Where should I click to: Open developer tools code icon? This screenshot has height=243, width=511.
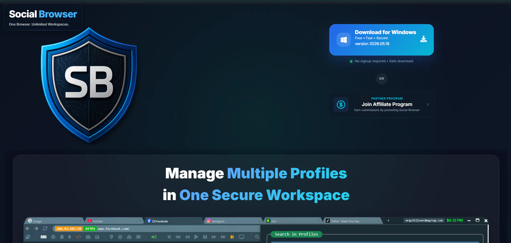(x=79, y=237)
